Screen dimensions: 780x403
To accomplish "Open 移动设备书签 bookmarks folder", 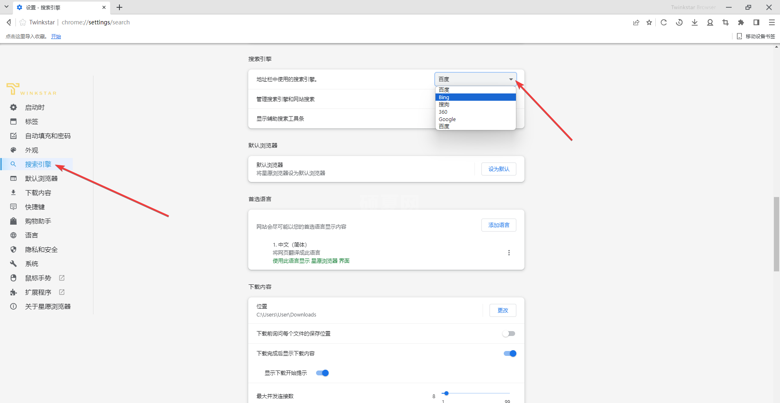I will coord(756,36).
